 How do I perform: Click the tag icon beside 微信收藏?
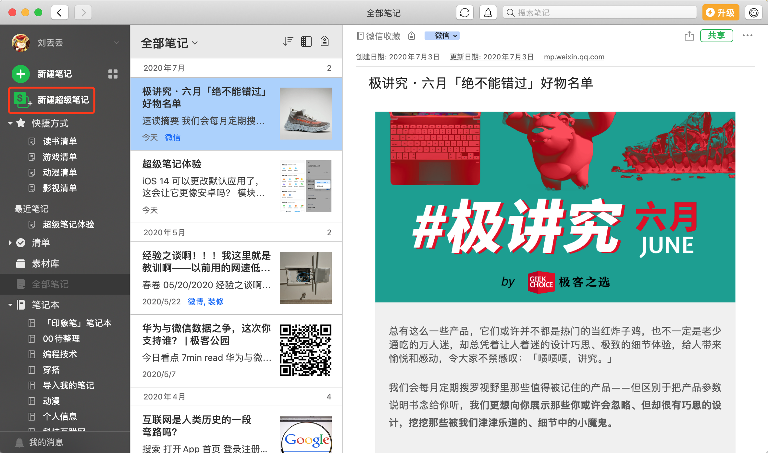[x=412, y=36]
